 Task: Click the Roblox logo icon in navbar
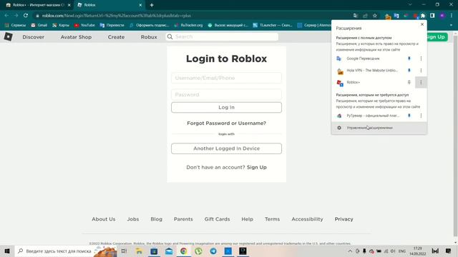pos(8,36)
